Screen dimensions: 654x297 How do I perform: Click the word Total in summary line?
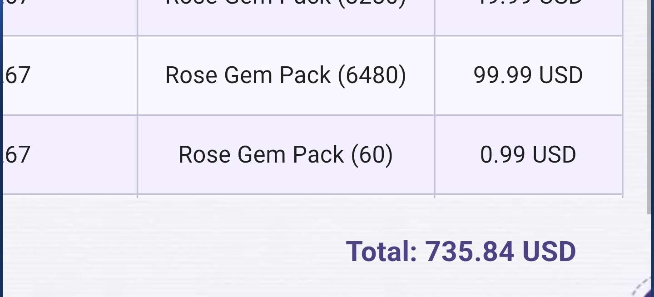[381, 251]
